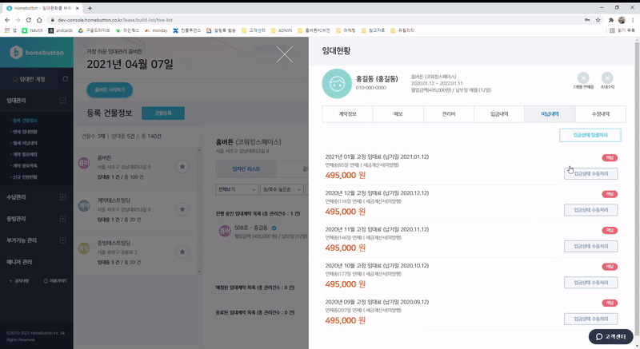Switch to the 입금내역 tab

coord(499,114)
